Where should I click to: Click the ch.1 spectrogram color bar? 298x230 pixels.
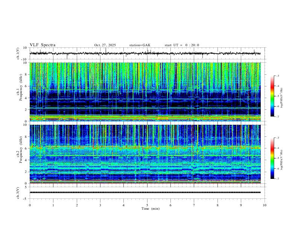(x=272, y=96)
